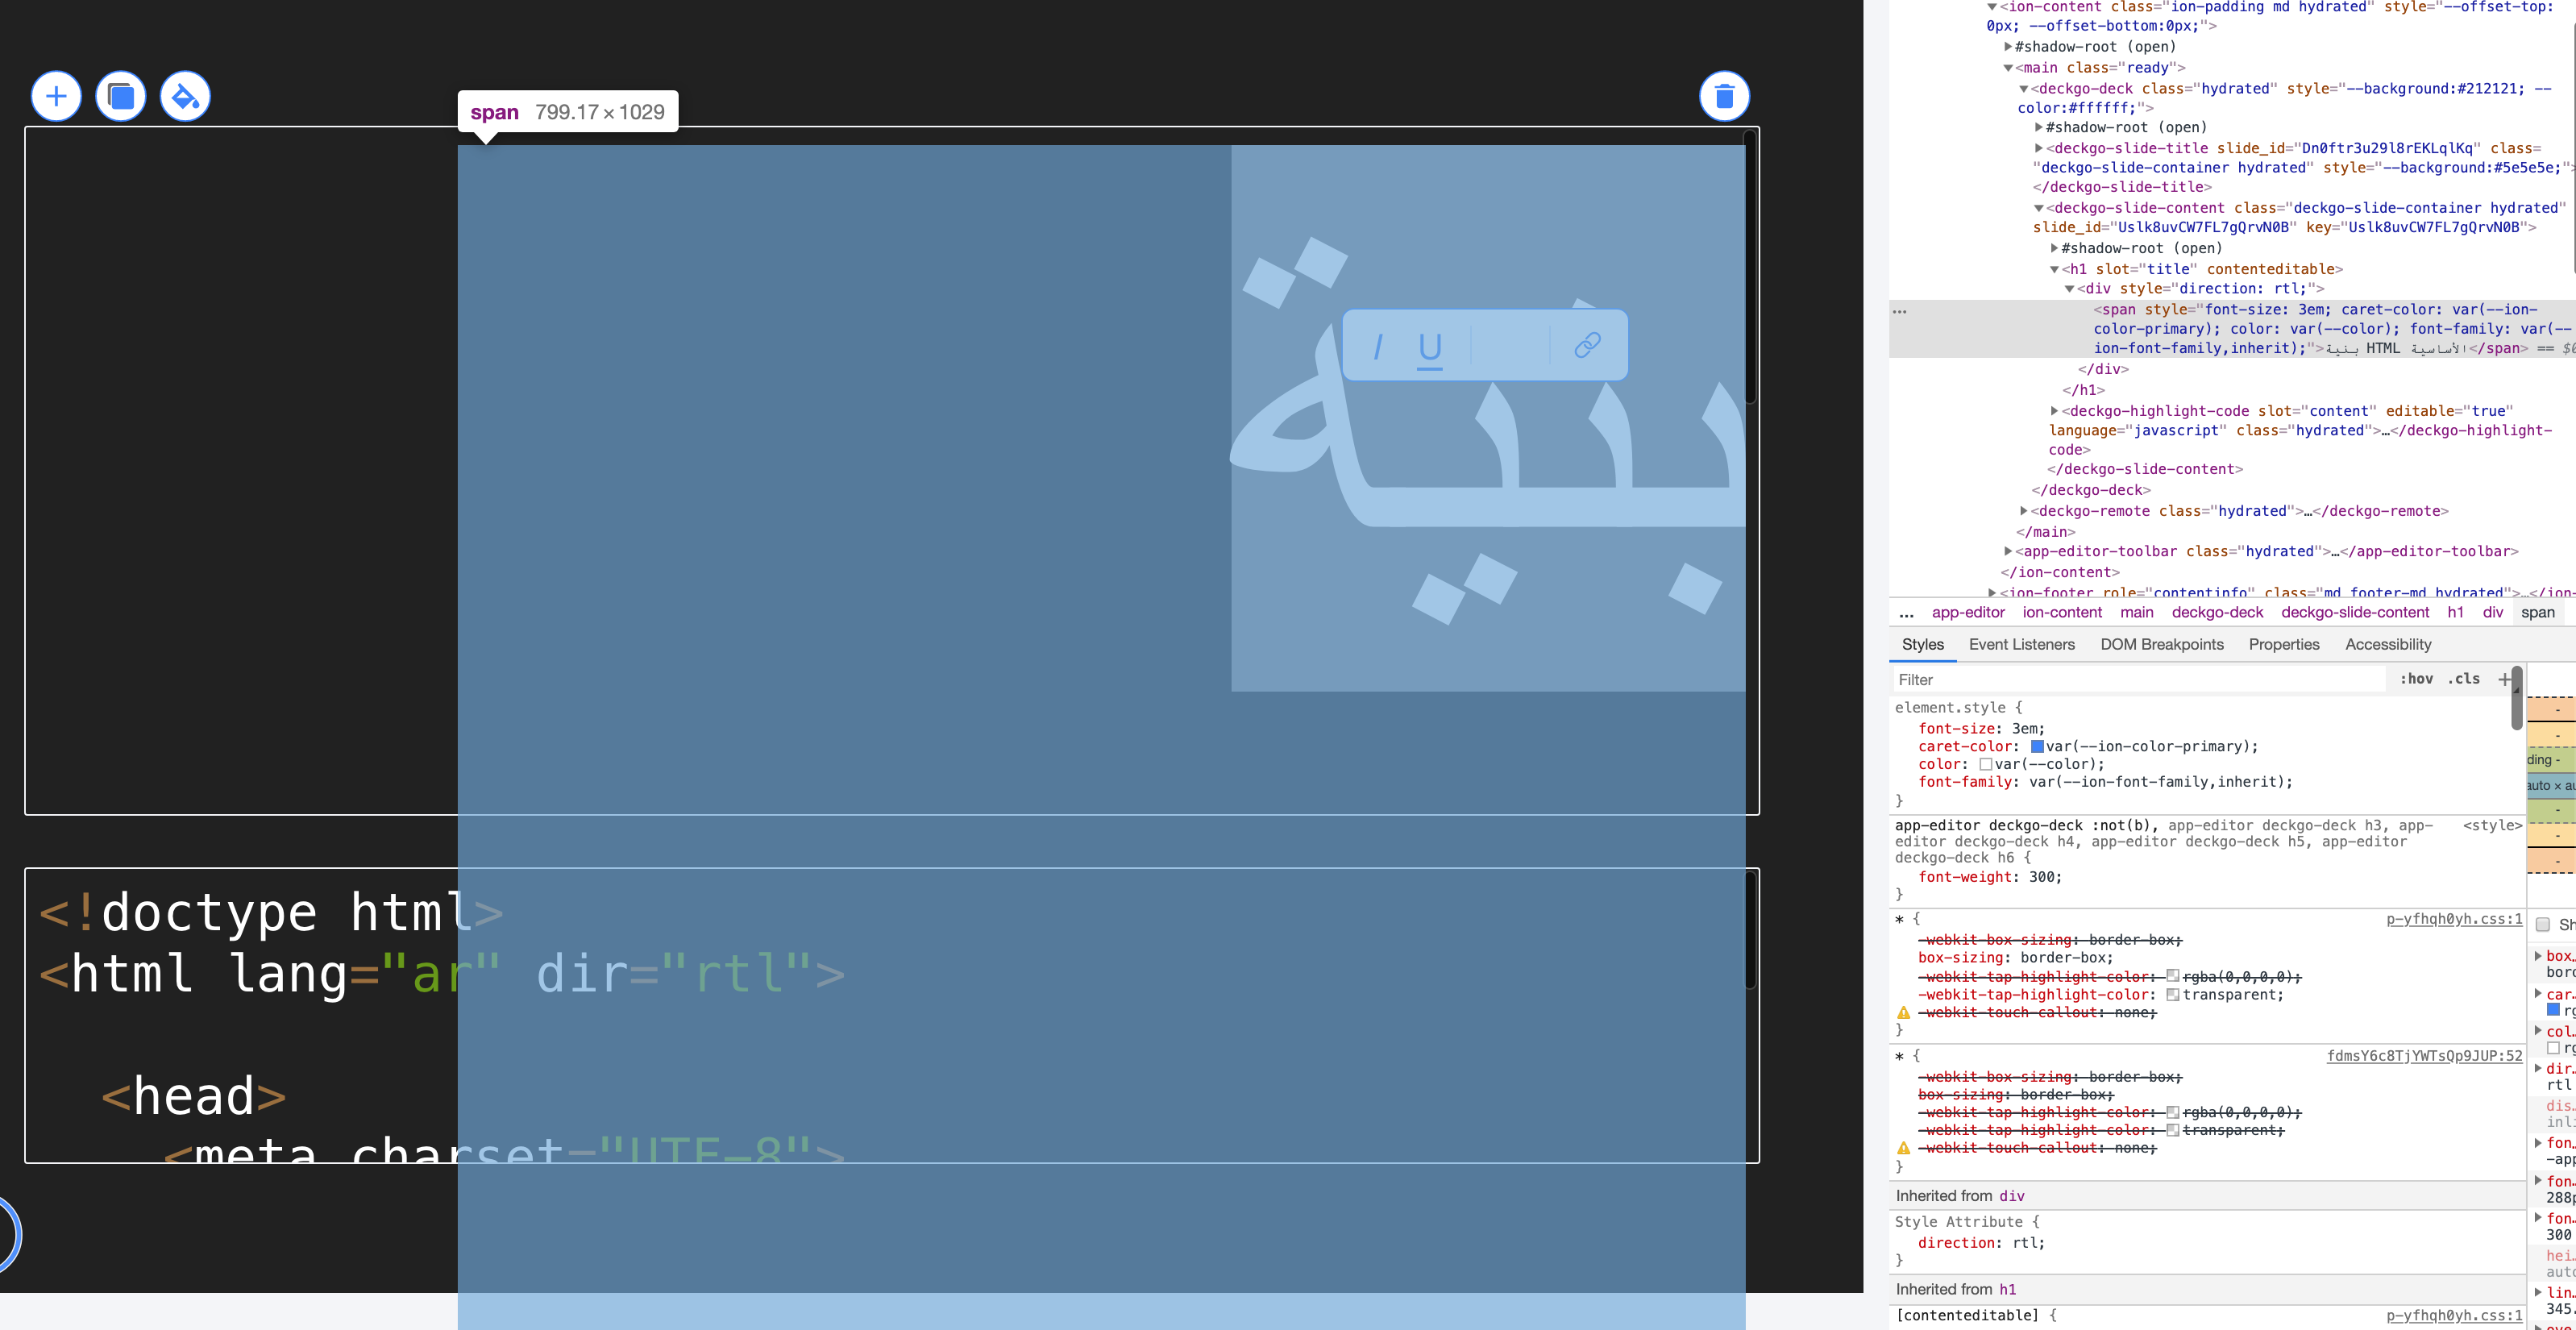The height and width of the screenshot is (1330, 2576).
Task: Open the fdmsY6c8TjYWTsQp9JUP:52 source link
Action: tap(2424, 1056)
